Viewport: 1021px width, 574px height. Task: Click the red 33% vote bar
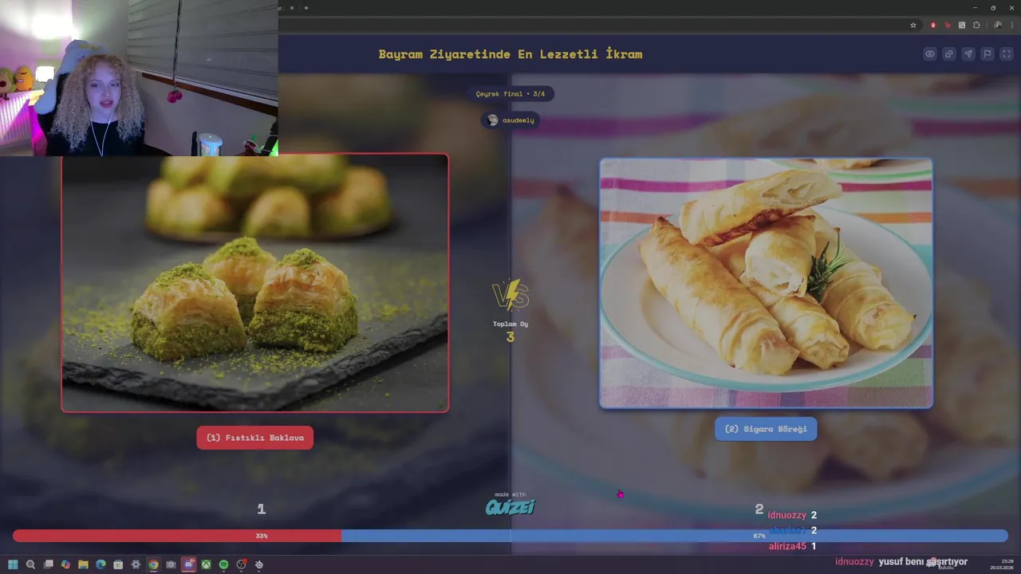177,536
